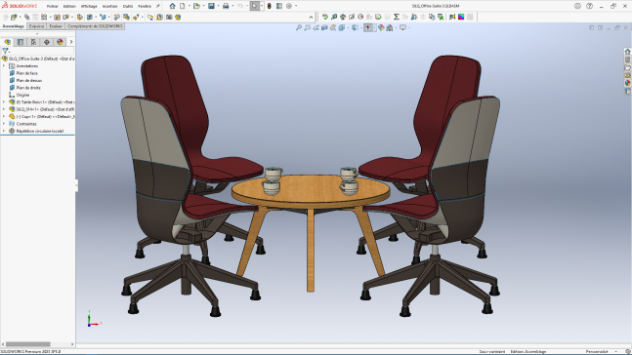The width and height of the screenshot is (632, 355).
Task: Click the View Settings monitor icon
Action: tap(402, 27)
